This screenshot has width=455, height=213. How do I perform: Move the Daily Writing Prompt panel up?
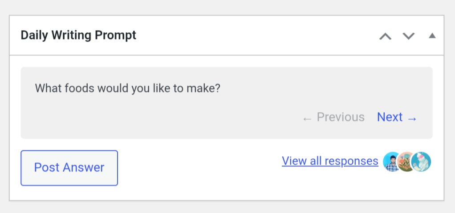point(385,36)
